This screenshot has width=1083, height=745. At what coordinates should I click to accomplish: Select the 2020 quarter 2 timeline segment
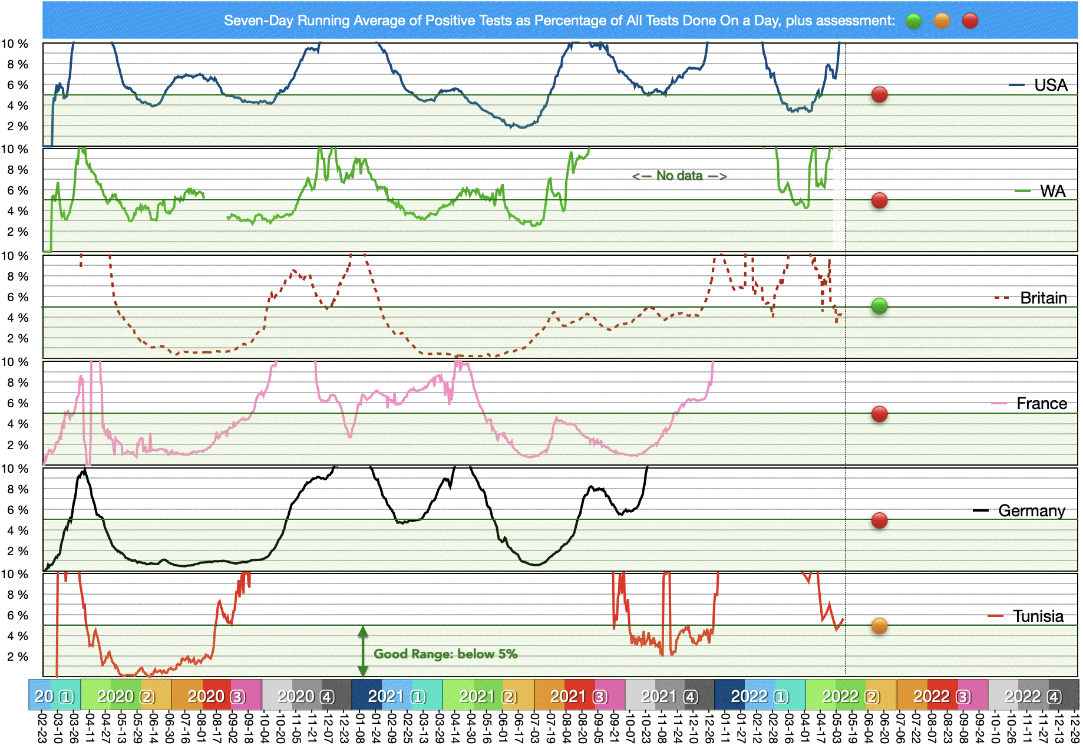(126, 696)
